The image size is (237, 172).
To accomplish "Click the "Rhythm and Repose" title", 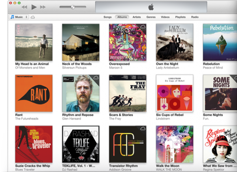I will tap(78, 115).
